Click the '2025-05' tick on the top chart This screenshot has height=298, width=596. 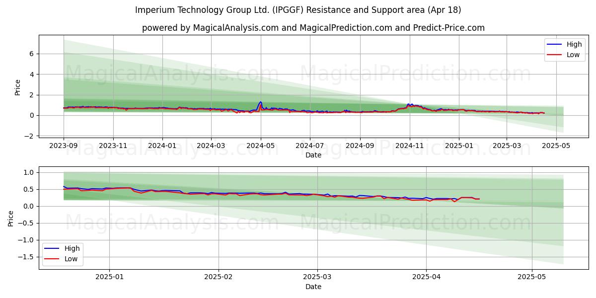556,147
